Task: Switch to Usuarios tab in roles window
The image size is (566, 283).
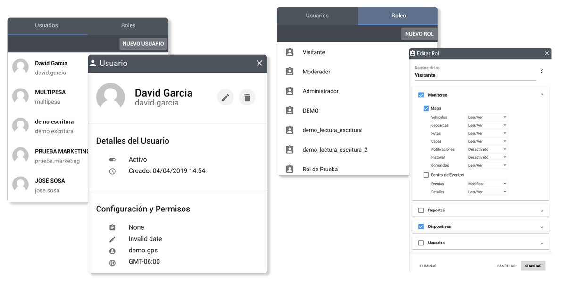Action: point(317,16)
